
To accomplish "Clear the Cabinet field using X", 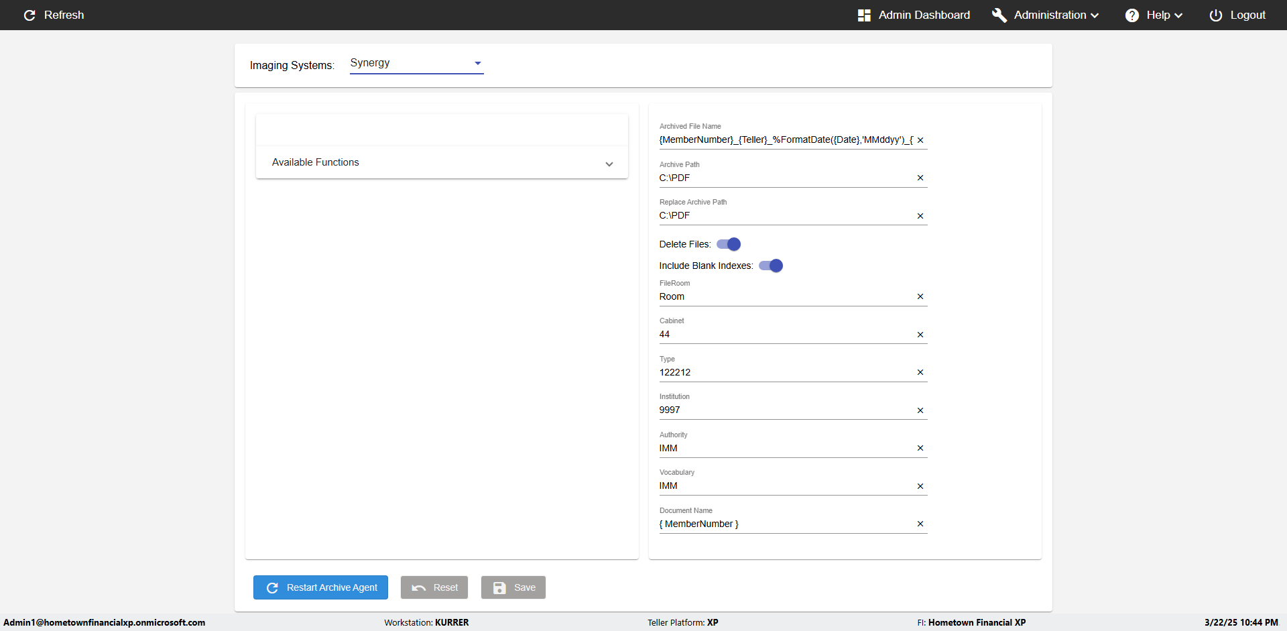I will [x=920, y=335].
